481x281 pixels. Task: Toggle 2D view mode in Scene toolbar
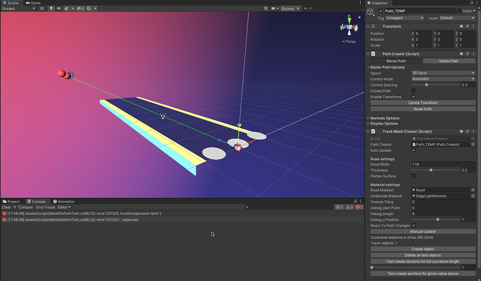[42, 8]
